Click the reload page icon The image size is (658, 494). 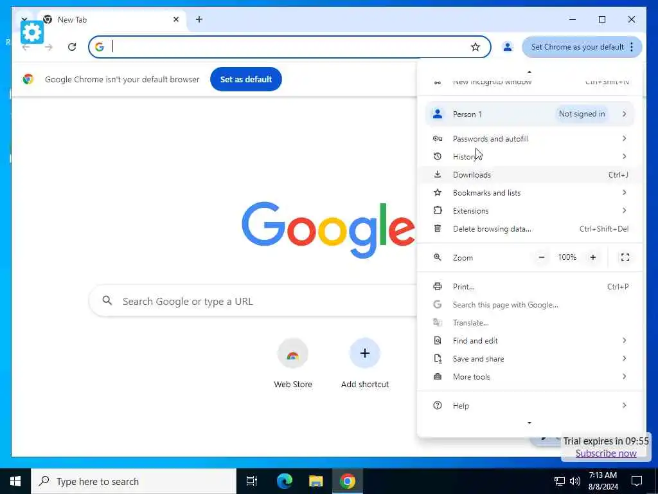click(72, 46)
